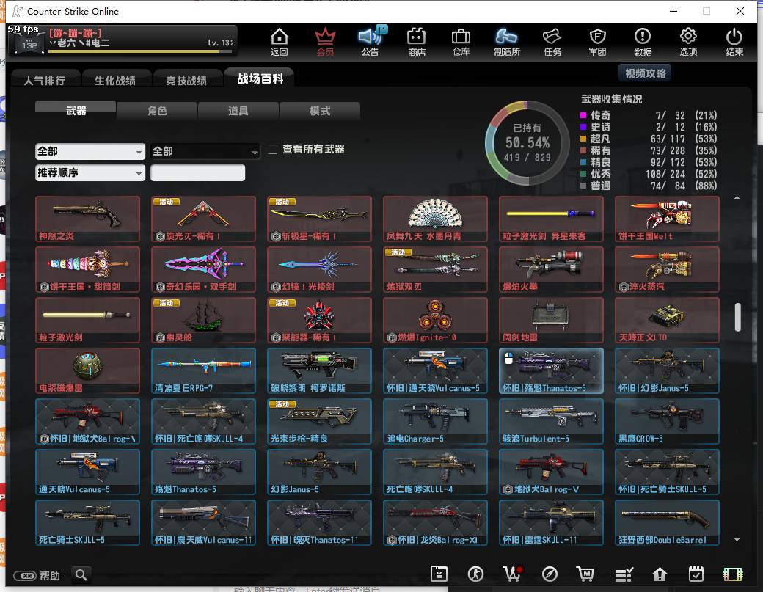Viewport: 763px width, 592px height.
Task: Click the weapon search input field
Action: pyautogui.click(x=197, y=172)
